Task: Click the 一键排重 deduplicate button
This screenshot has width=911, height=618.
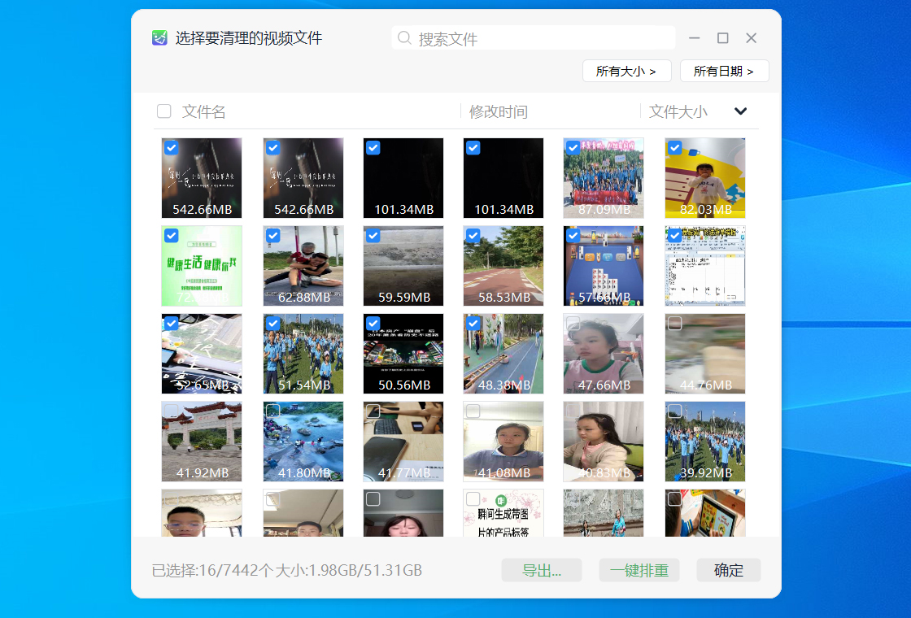Action: tap(639, 570)
